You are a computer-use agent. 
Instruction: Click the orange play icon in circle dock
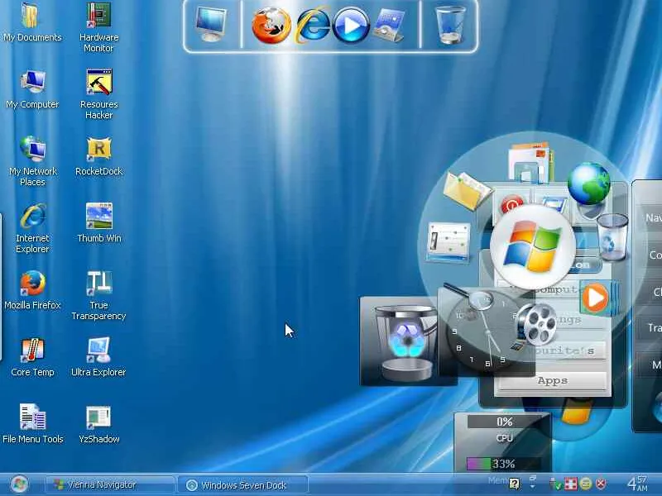[596, 298]
